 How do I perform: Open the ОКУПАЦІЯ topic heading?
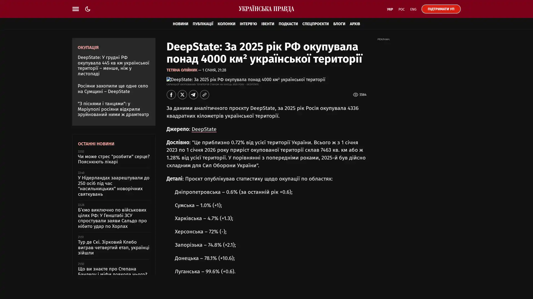[88, 48]
